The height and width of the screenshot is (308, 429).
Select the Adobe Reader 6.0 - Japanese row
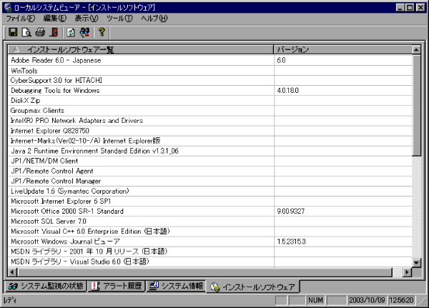click(210, 60)
